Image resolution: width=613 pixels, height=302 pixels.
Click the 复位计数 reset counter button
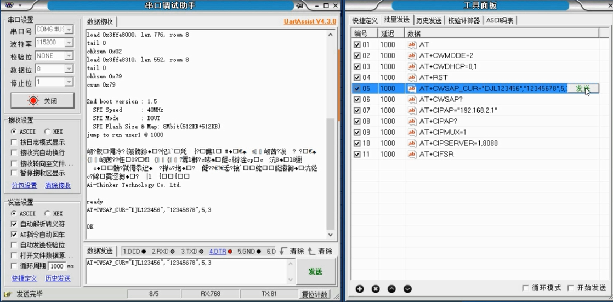click(315, 294)
